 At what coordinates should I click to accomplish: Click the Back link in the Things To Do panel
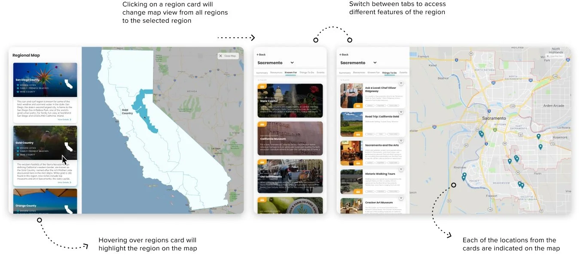tap(344, 54)
